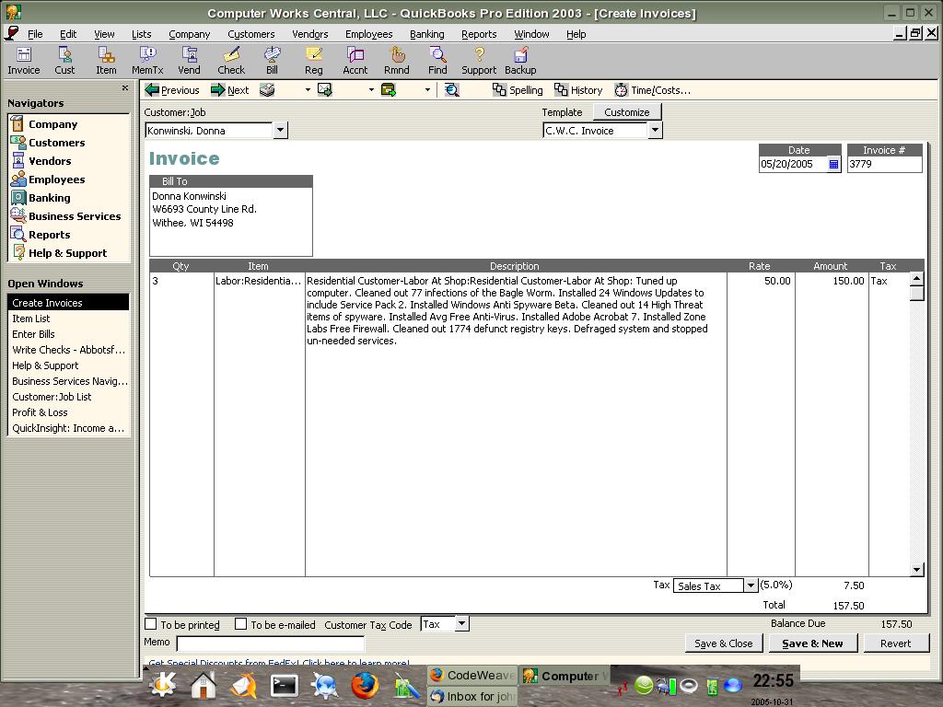This screenshot has height=707, width=943.
Task: Expand the Sales Tax dropdown
Action: click(x=751, y=585)
